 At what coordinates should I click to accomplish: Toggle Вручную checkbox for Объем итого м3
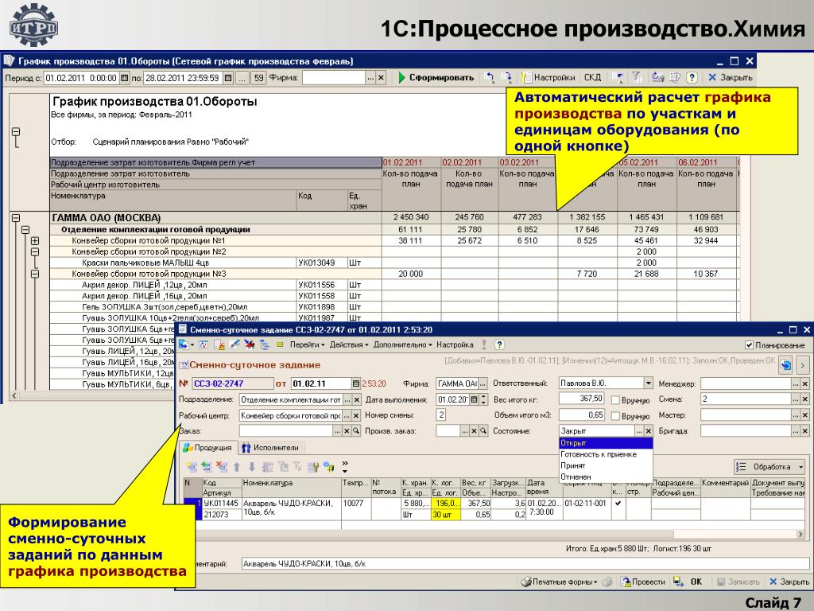[x=615, y=416]
